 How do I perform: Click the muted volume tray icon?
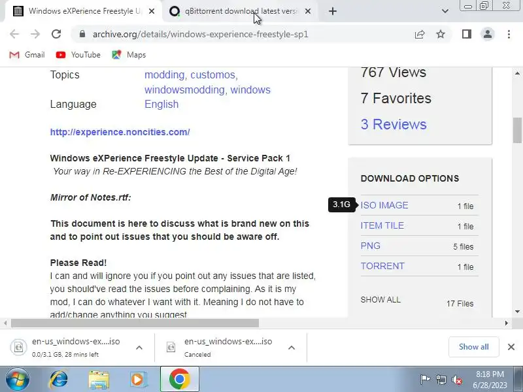(x=456, y=380)
